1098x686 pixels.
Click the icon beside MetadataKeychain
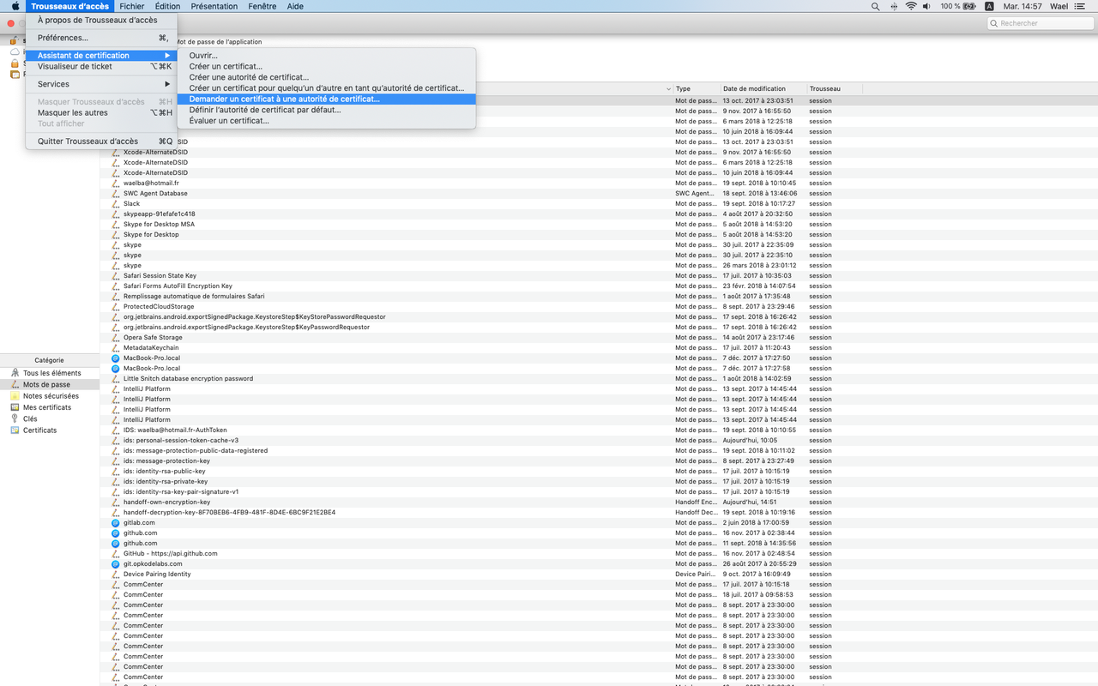[116, 347]
